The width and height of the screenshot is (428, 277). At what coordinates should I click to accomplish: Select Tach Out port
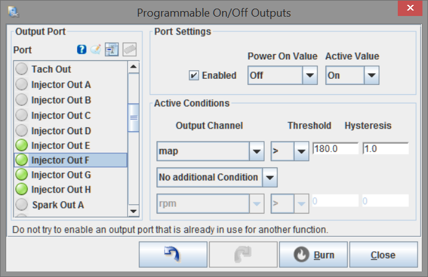point(70,69)
